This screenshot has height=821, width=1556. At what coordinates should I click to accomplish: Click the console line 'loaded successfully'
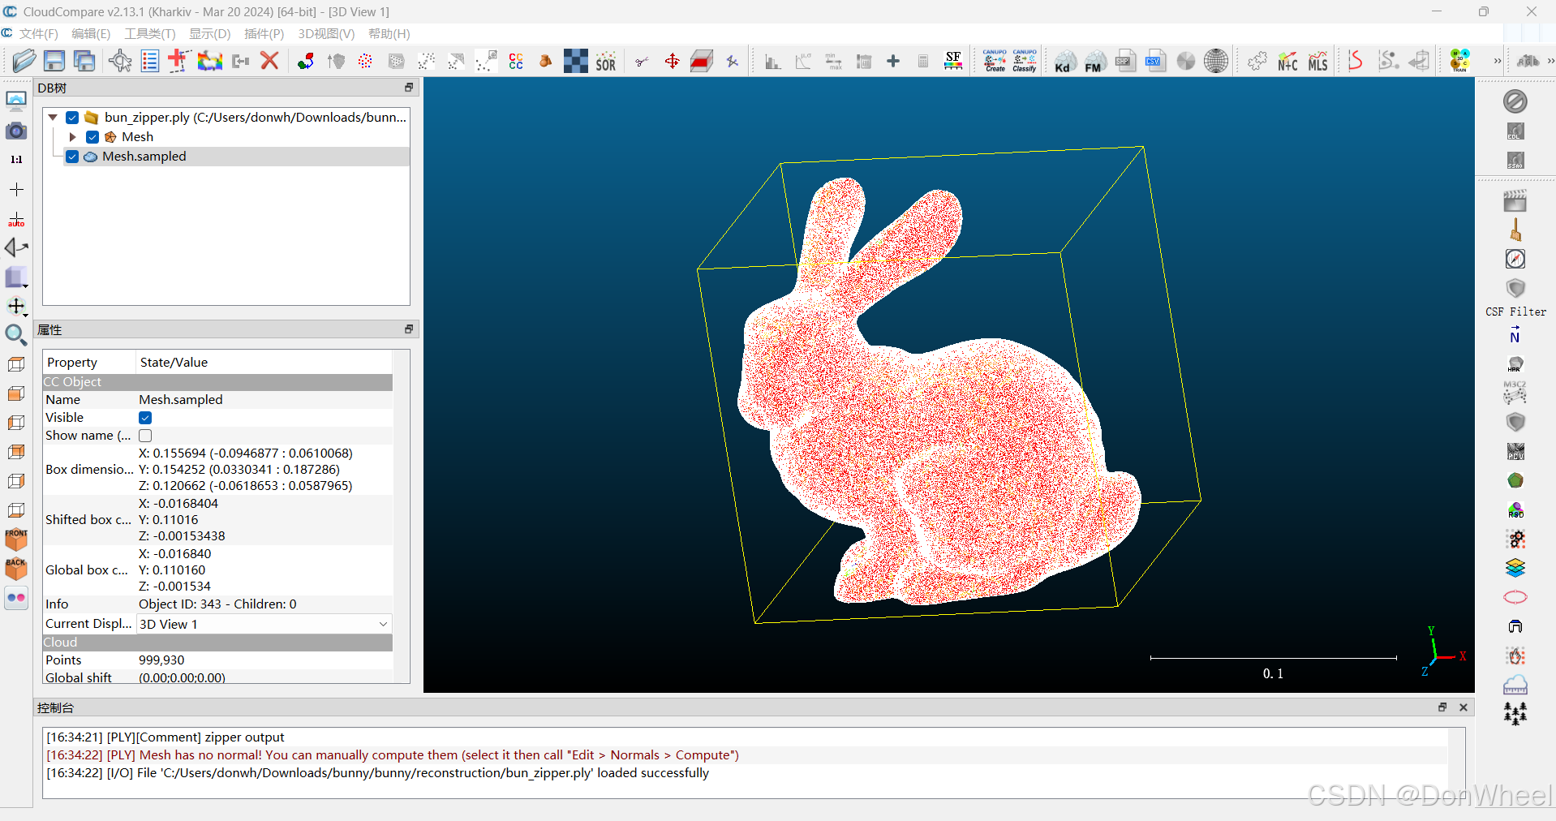pyautogui.click(x=377, y=773)
